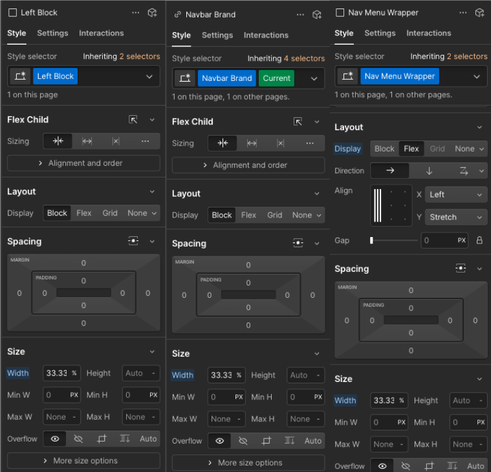The image size is (491, 472).
Task: Select Grid display in Left Block Layout
Action: (110, 213)
